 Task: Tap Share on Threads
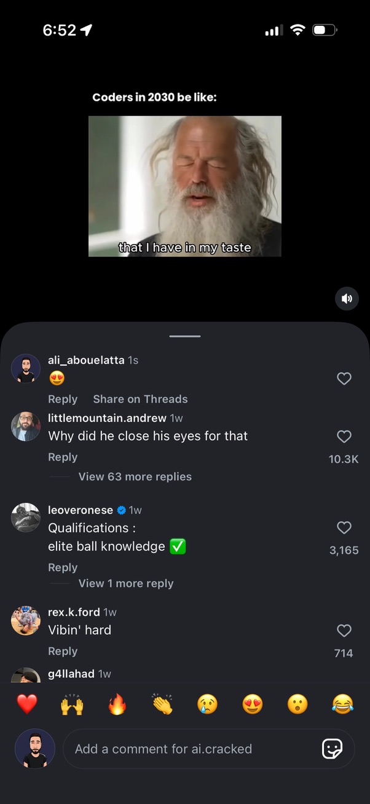tap(140, 399)
